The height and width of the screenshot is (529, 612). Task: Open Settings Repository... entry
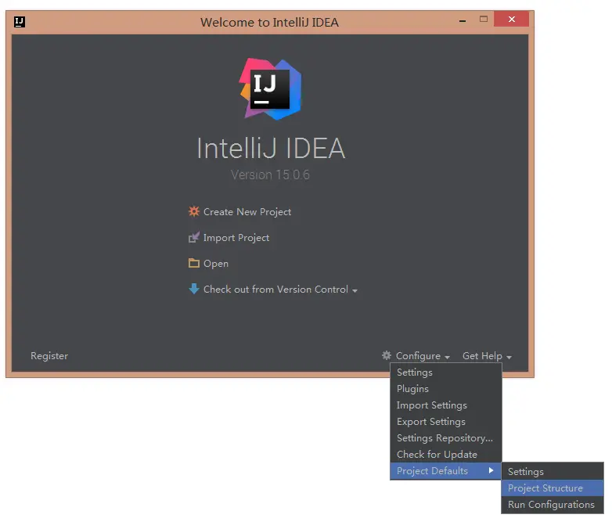tap(446, 438)
